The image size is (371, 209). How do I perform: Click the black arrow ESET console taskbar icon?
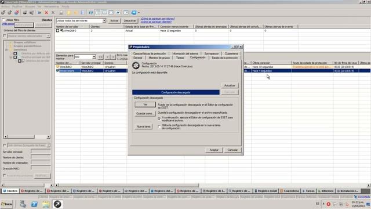click(x=57, y=204)
